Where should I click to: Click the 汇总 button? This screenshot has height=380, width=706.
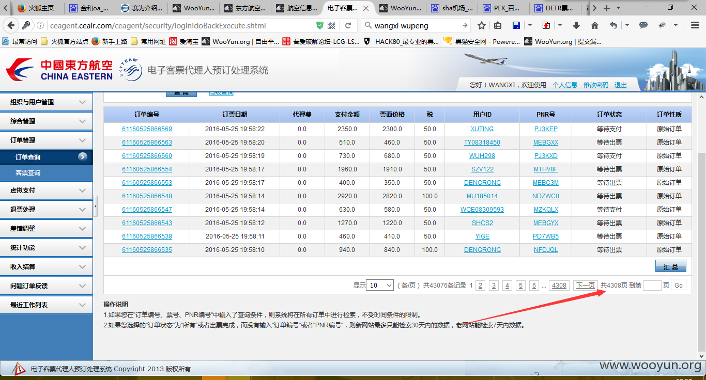pos(671,266)
